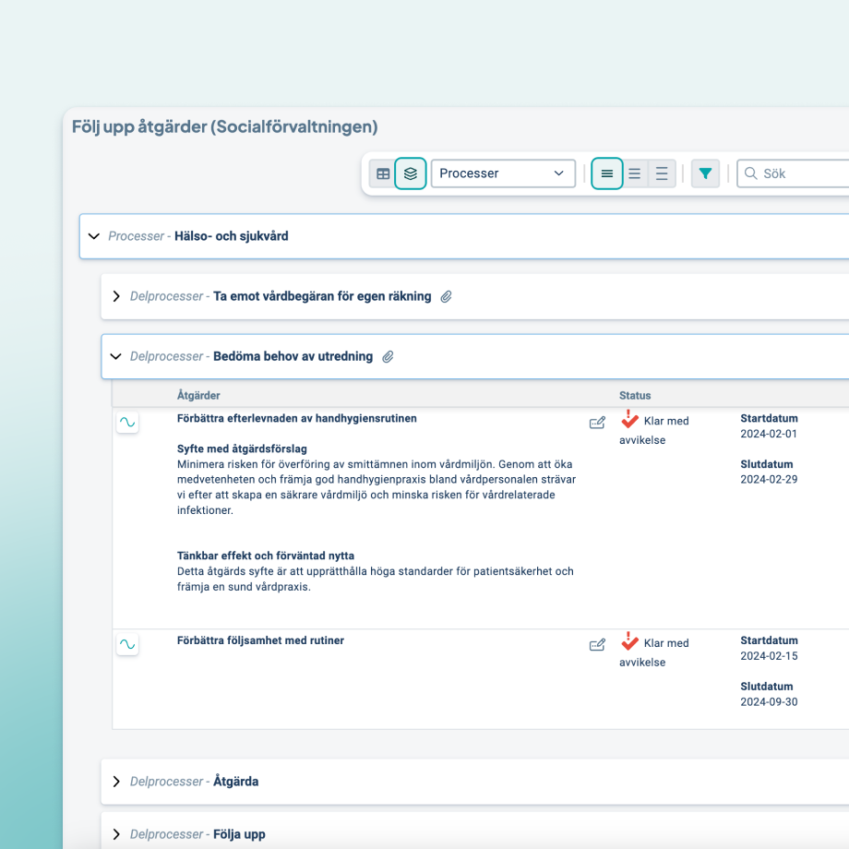Toggle the grouped layers view icon

point(411,173)
